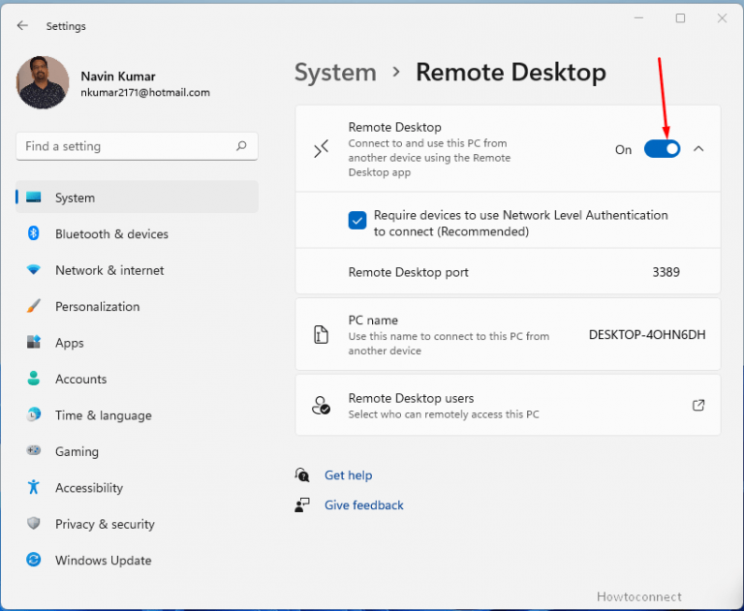Screen dimensions: 744x611
Task: Navigate to System in the breadcrumb
Action: pyautogui.click(x=335, y=73)
